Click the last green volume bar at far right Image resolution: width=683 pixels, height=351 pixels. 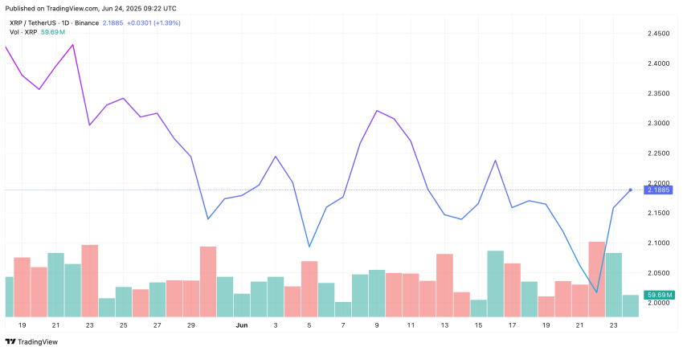(630, 306)
